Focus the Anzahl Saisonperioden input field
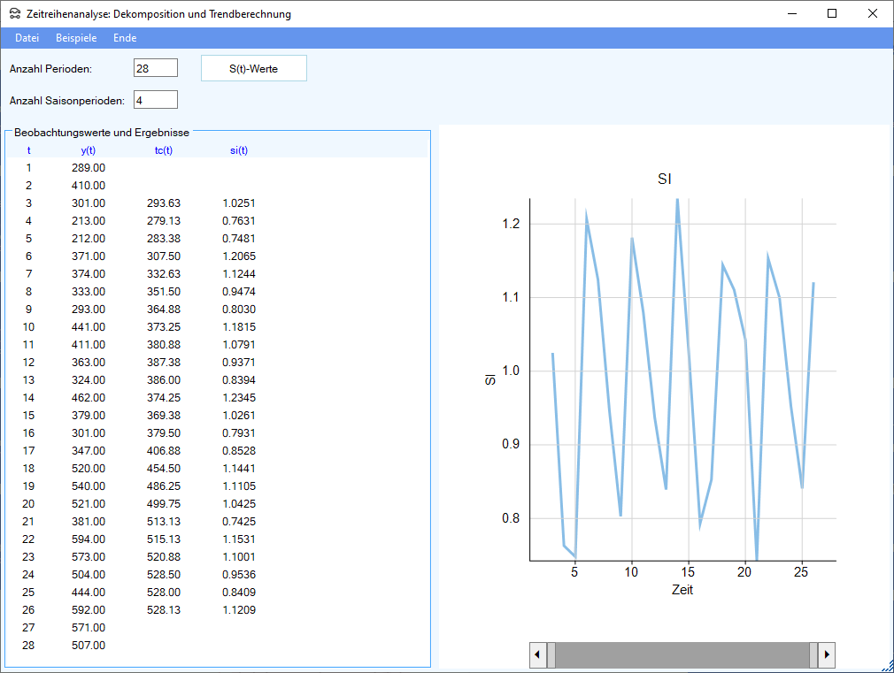894x673 pixels. tap(156, 100)
